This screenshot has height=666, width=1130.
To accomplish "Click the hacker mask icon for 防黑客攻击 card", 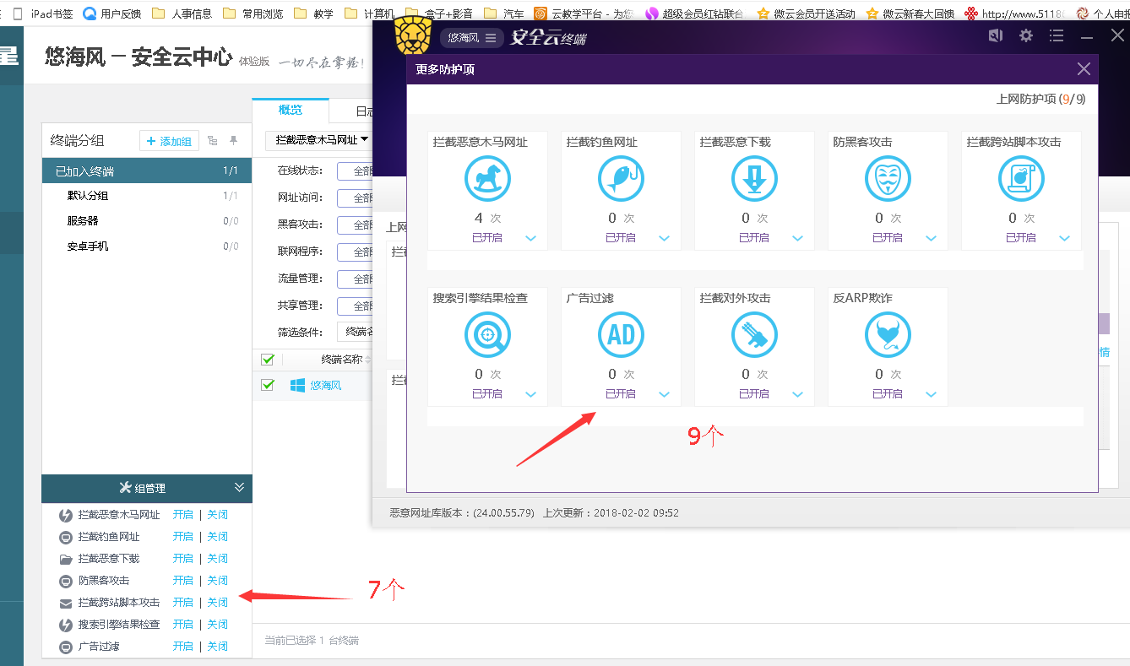I will 888,178.
